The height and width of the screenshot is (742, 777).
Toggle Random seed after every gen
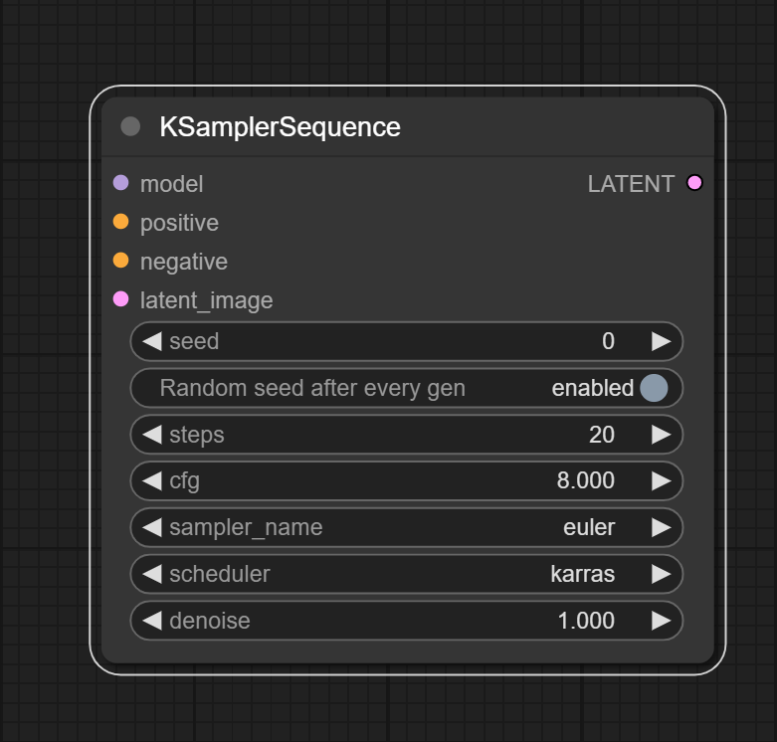pos(406,388)
